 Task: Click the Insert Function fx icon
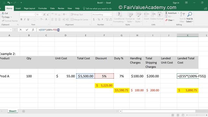click(x=33, y=30)
